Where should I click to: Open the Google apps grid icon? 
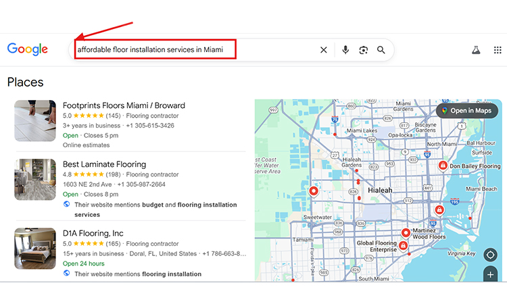point(498,50)
